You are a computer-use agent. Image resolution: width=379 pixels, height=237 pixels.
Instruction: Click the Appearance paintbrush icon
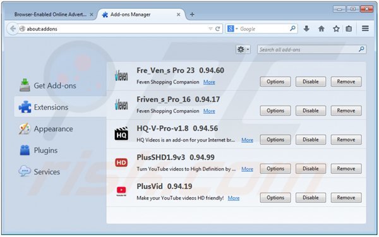click(25, 129)
